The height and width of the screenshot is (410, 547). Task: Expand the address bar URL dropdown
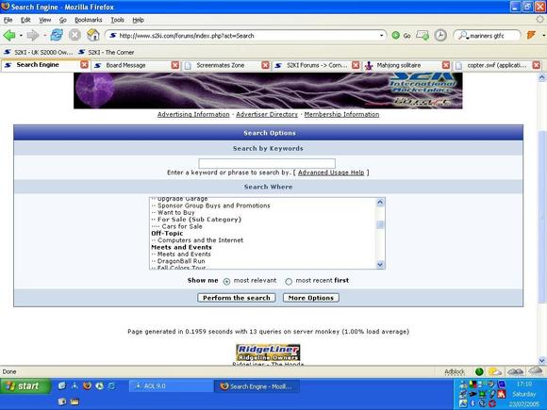tap(381, 35)
